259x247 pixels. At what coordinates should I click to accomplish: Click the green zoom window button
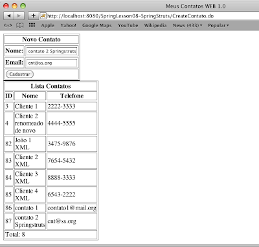(23, 6)
